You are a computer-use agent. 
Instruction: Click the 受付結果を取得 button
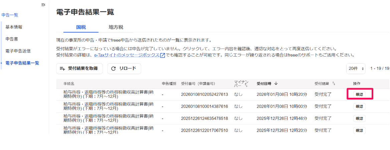coord(79,69)
